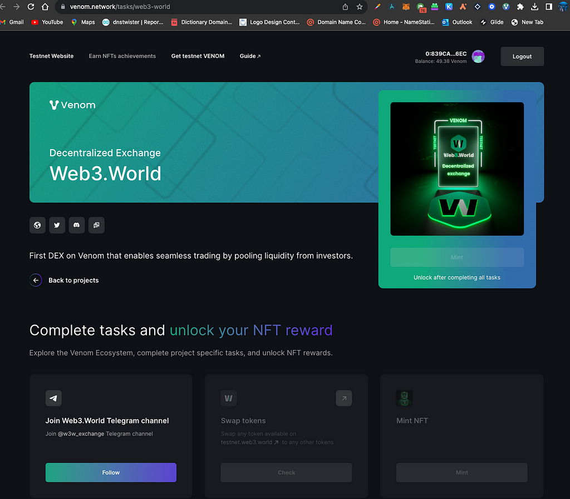This screenshot has height=499, width=570.
Task: Share this page via address bar icon
Action: (x=345, y=7)
